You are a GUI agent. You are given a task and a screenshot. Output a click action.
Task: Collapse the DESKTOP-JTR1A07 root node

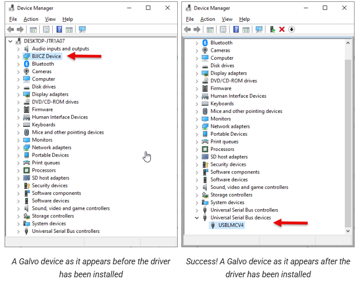pyautogui.click(x=10, y=41)
